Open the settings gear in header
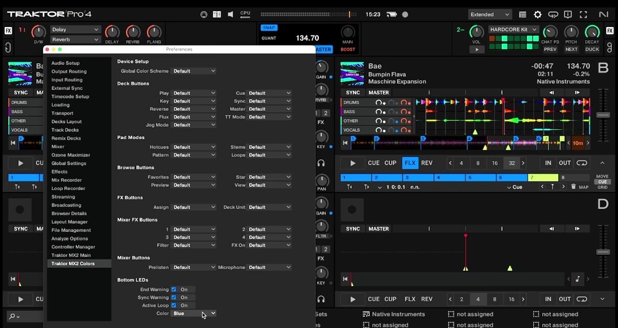 (x=538, y=14)
